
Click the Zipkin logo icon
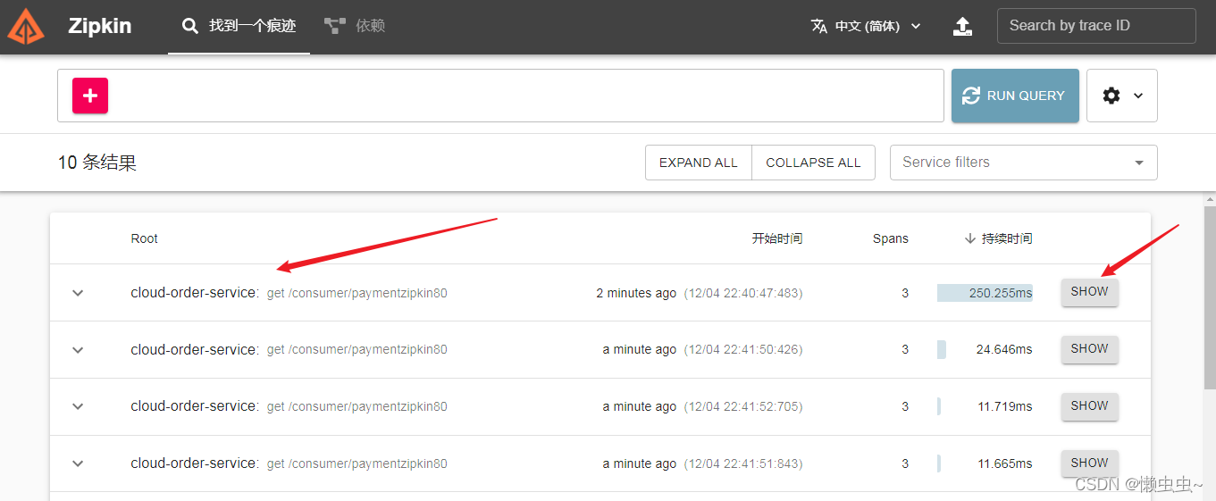(x=25, y=26)
